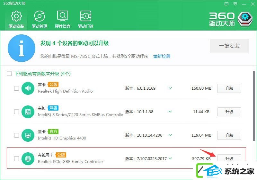Go to the 驱动门诊 tab
Screen dimensions: 257x180
85,19
